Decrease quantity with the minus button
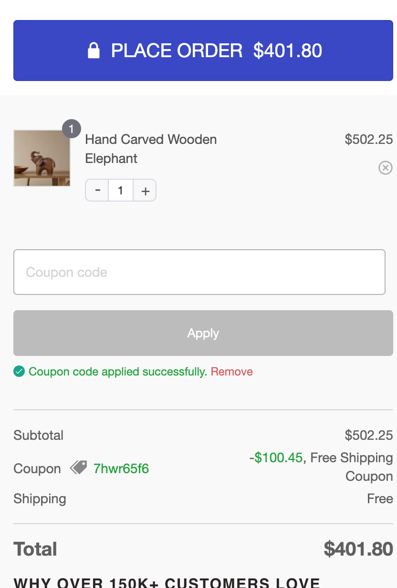This screenshot has height=588, width=397. pos(97,190)
